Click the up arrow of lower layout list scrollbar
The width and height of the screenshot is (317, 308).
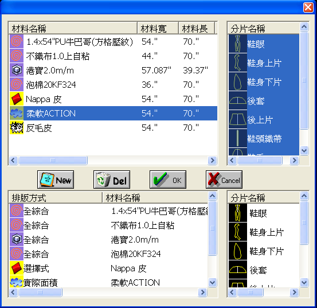pyautogui.click(x=212, y=196)
